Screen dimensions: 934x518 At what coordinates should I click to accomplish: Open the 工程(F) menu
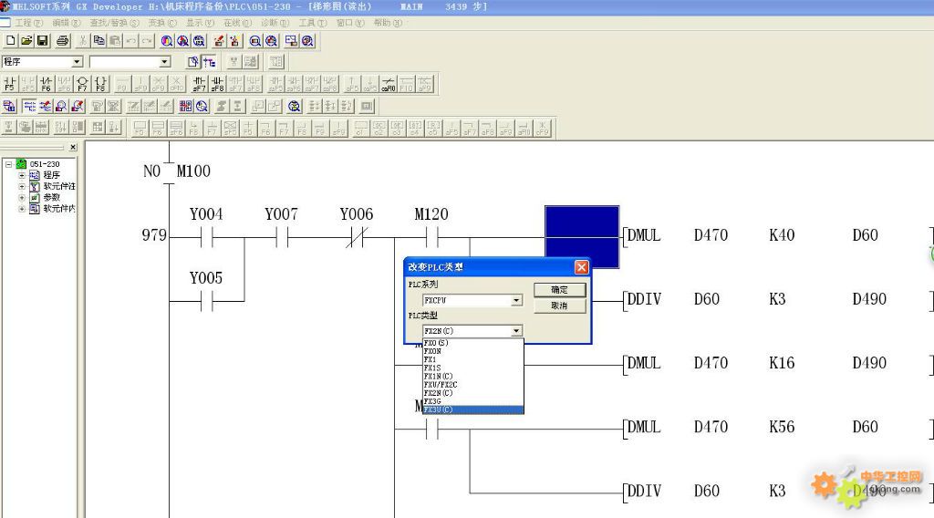tap(28, 23)
